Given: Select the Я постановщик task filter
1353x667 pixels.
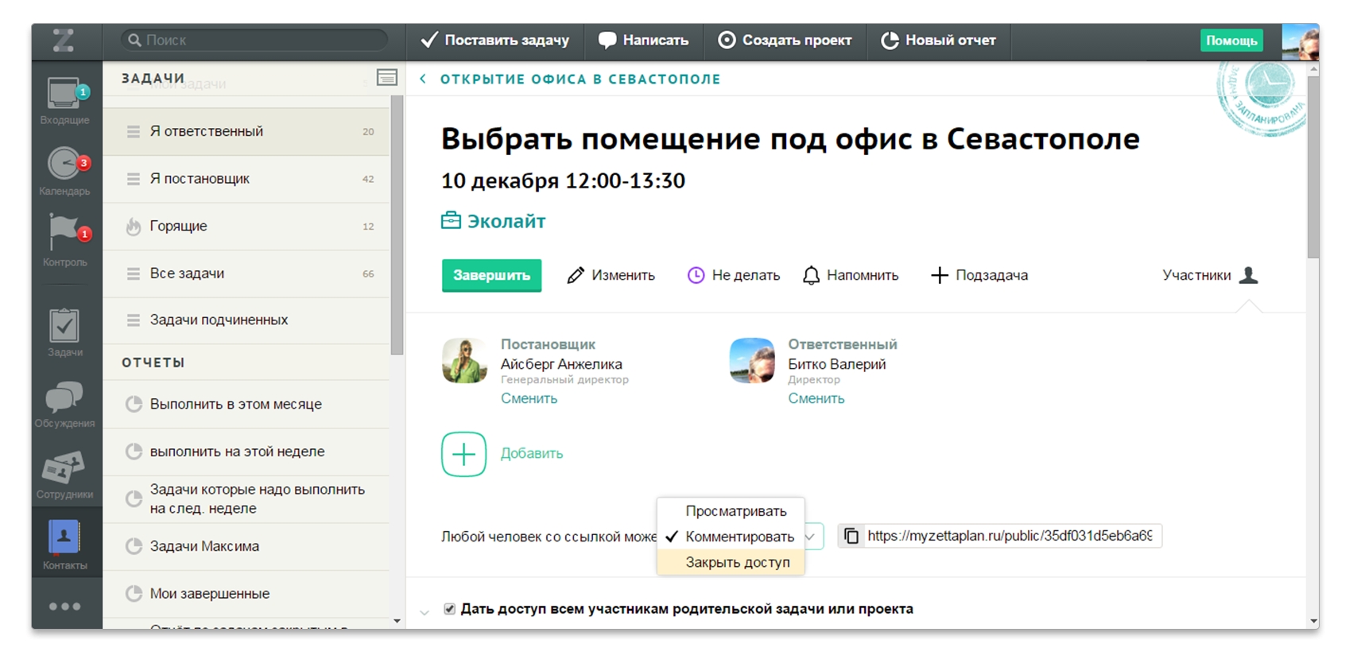Looking at the screenshot, I should point(246,179).
